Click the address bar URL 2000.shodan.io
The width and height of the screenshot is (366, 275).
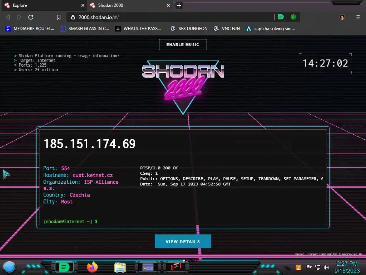[99, 17]
